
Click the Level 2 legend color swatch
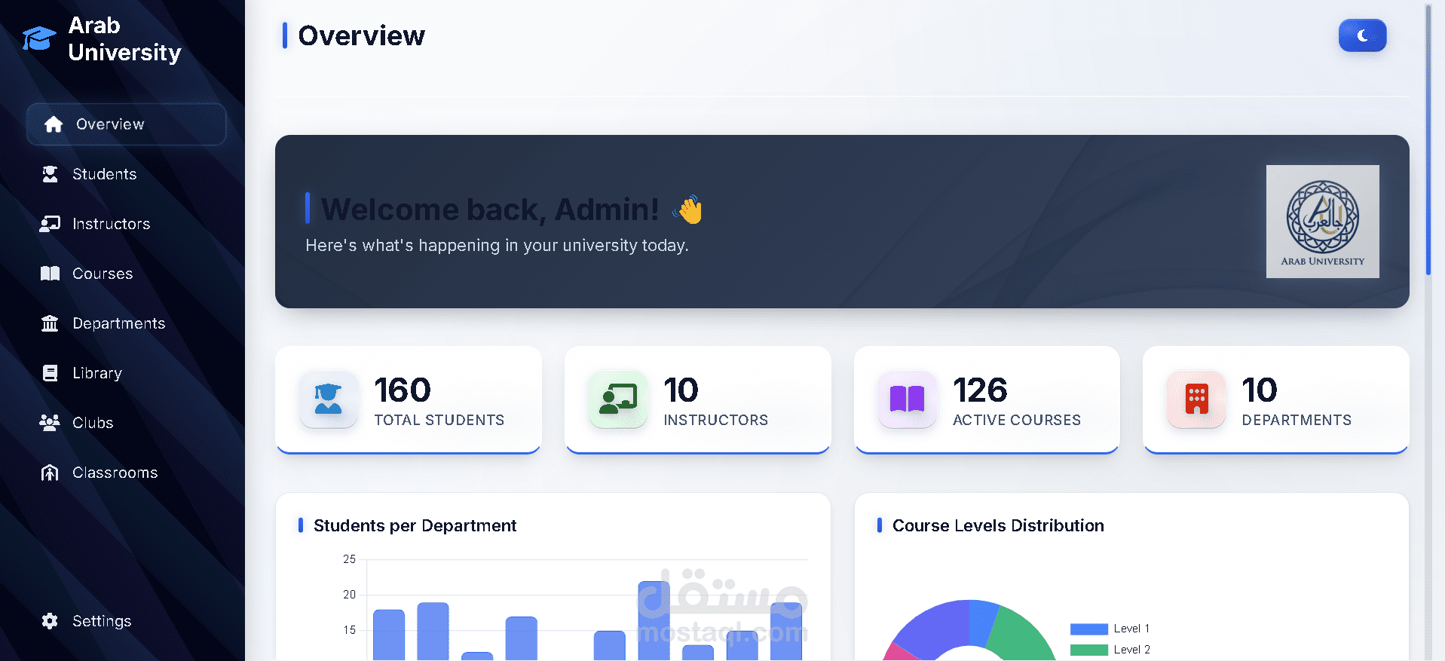point(1088,650)
